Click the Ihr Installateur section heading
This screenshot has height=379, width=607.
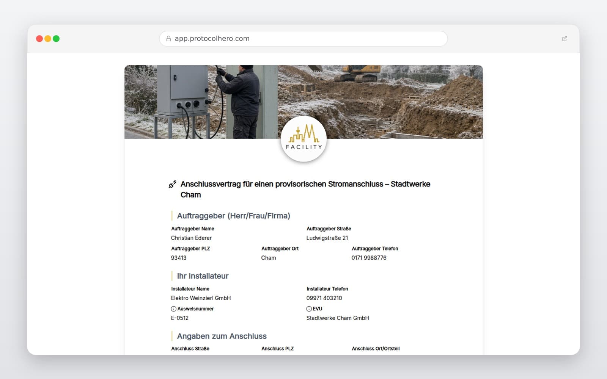point(203,276)
